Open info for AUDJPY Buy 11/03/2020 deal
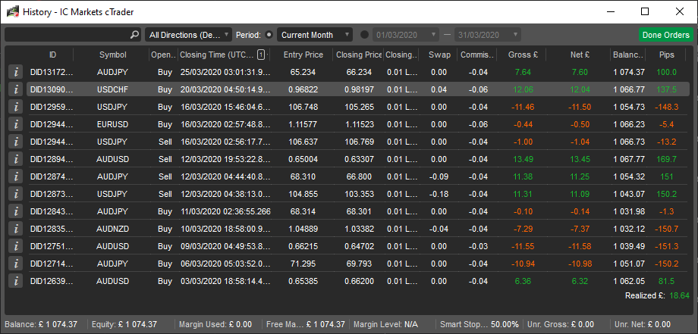Image resolution: width=698 pixels, height=334 pixels. click(x=16, y=211)
